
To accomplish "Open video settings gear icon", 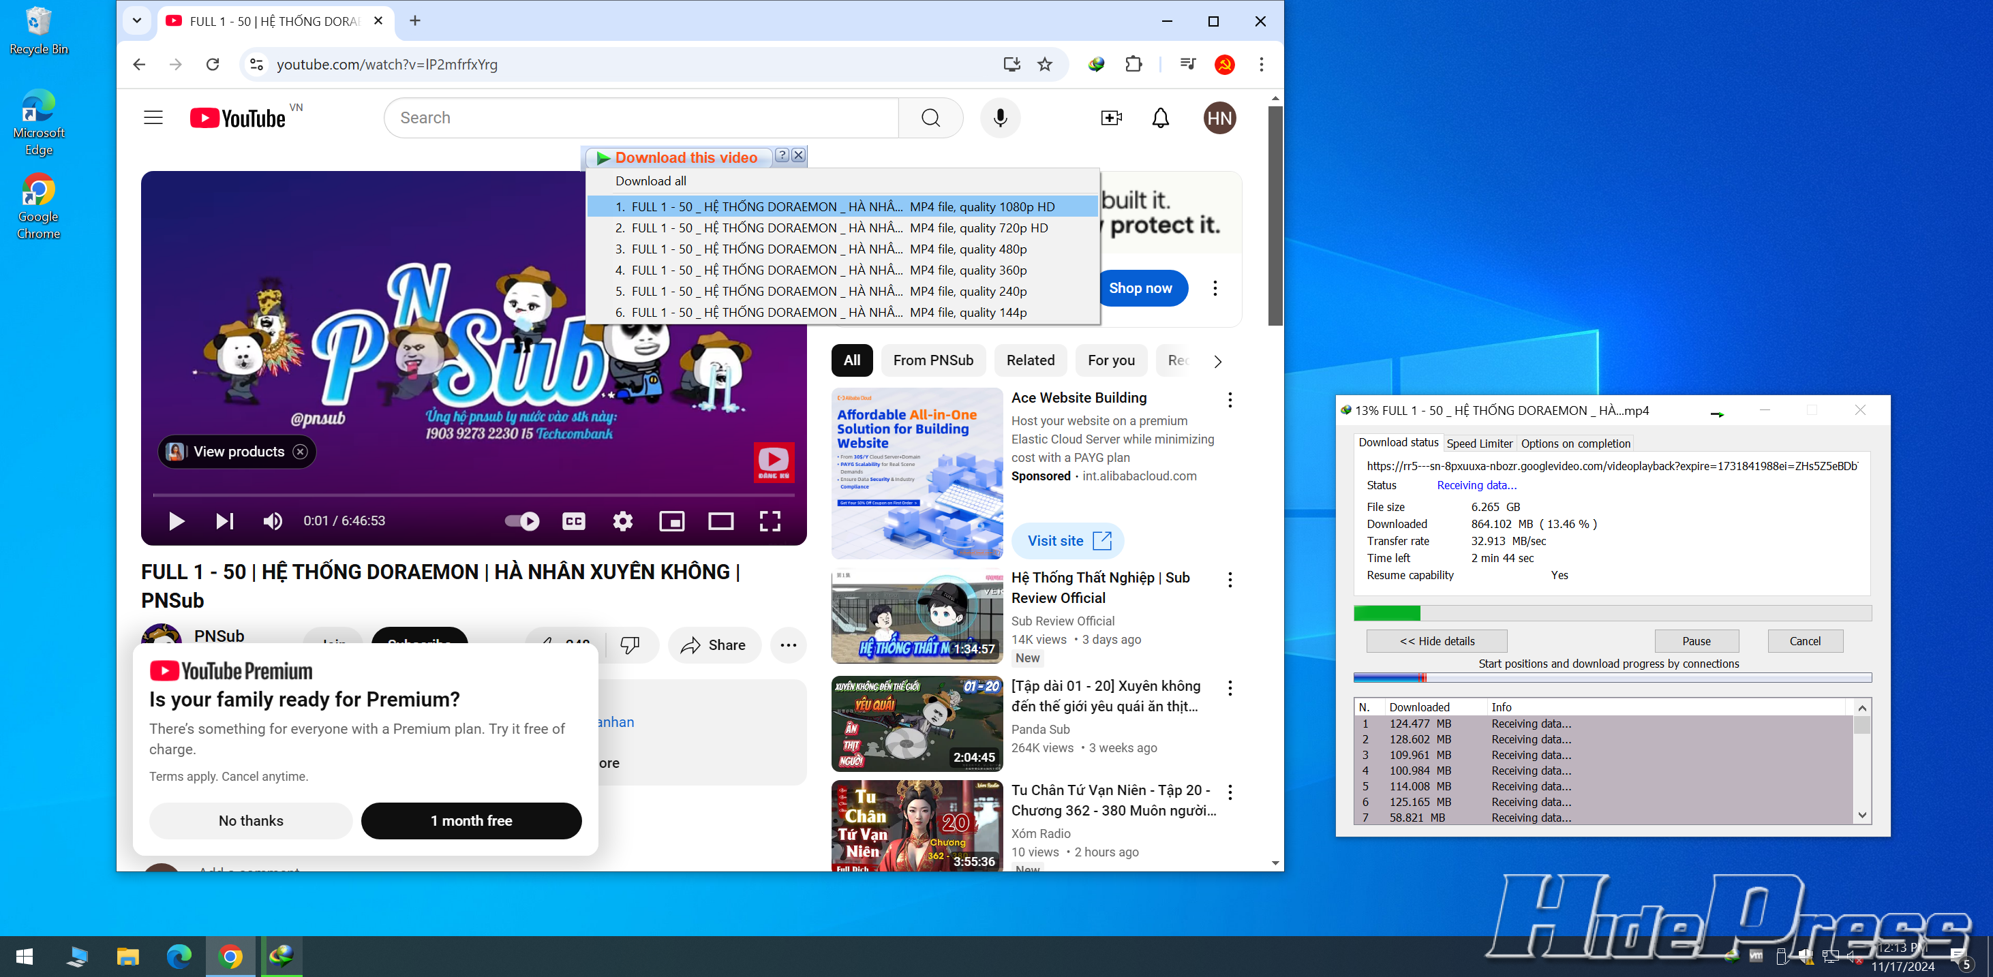I will (622, 521).
